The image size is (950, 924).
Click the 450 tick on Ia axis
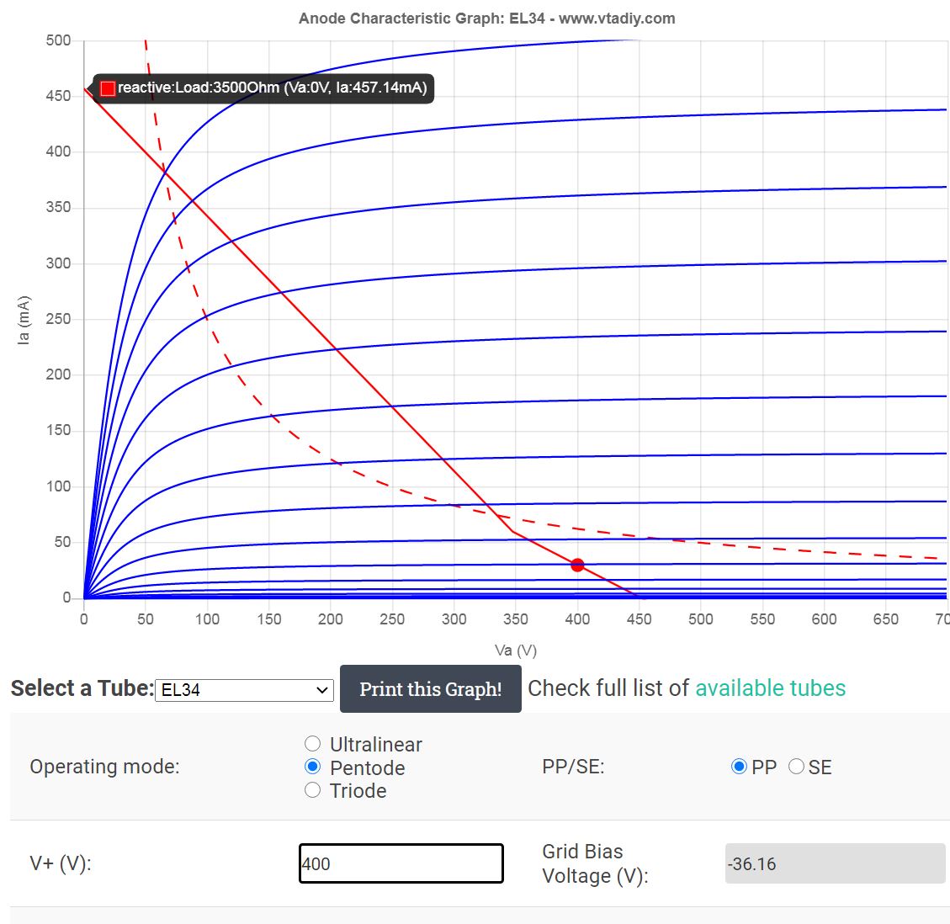(x=58, y=96)
